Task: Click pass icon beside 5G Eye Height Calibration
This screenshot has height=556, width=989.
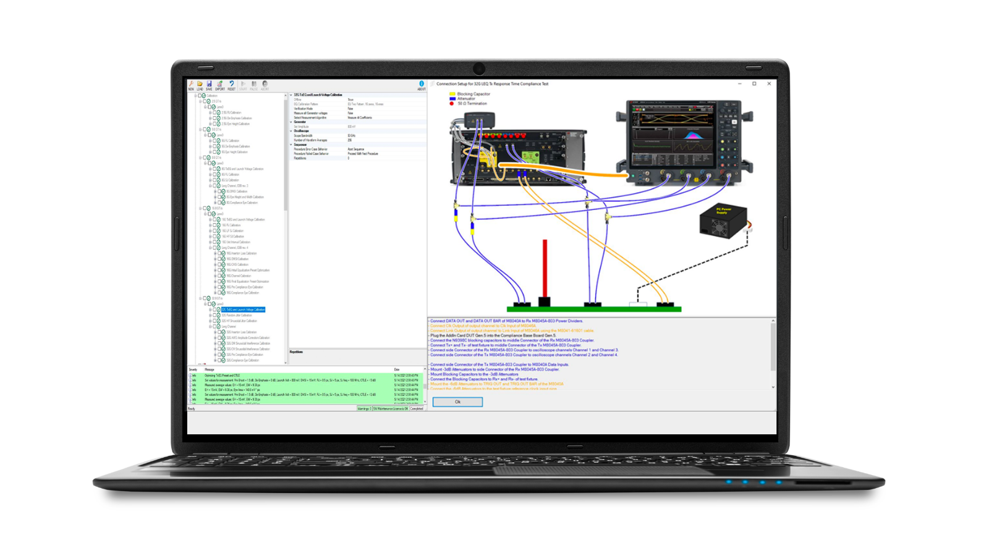Action: [218, 152]
